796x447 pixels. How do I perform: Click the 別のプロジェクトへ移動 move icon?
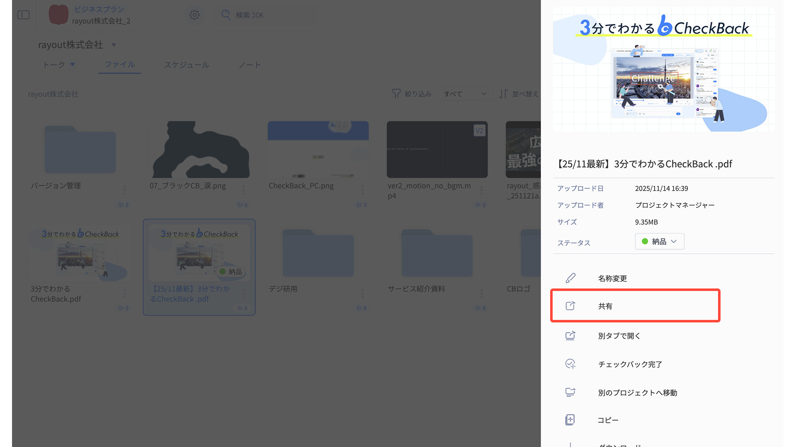pos(570,392)
